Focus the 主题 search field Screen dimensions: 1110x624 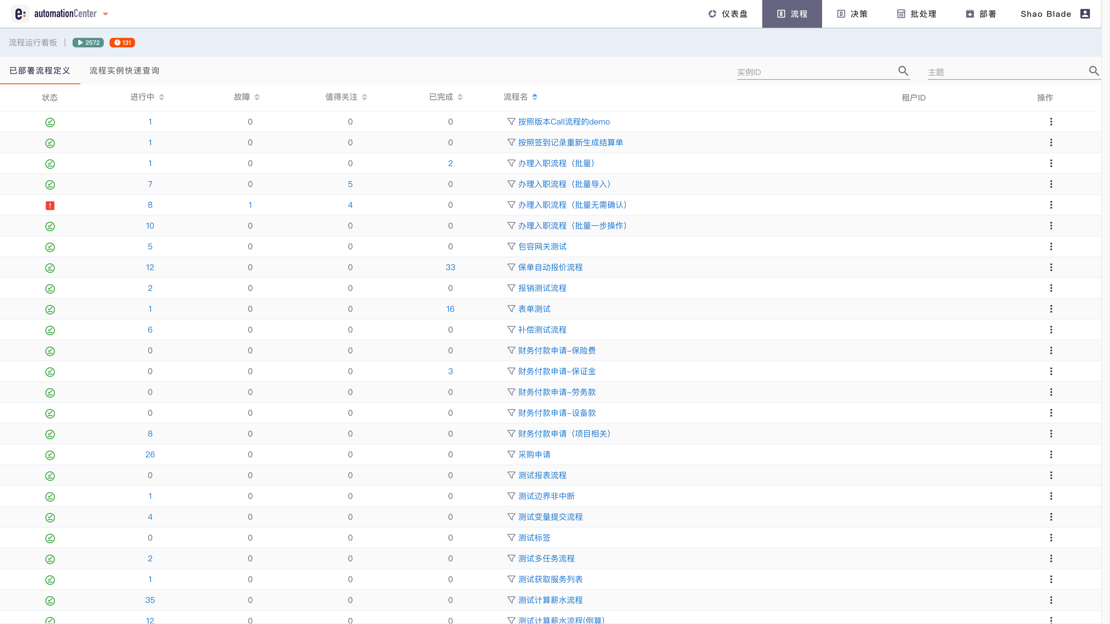(x=1007, y=72)
